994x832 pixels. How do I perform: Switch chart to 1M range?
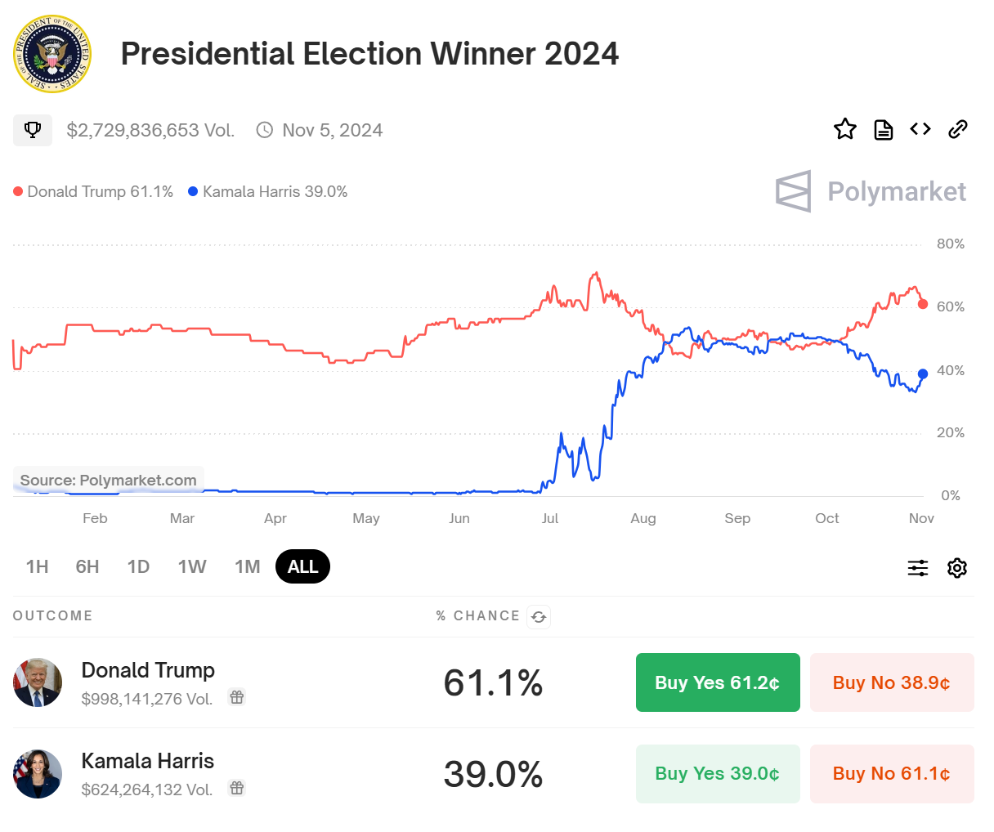pyautogui.click(x=247, y=567)
